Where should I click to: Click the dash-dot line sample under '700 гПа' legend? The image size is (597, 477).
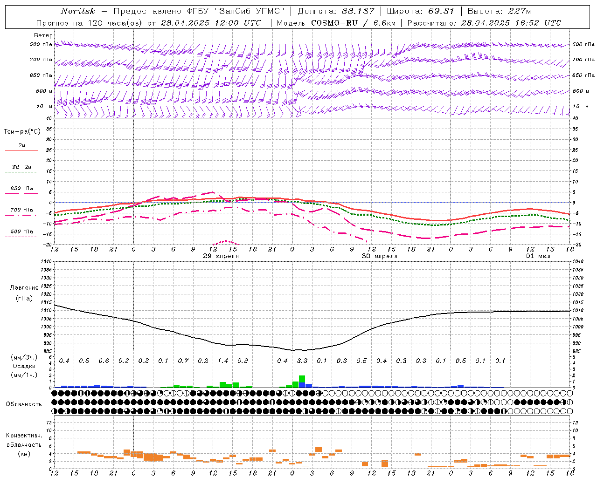click(21, 216)
